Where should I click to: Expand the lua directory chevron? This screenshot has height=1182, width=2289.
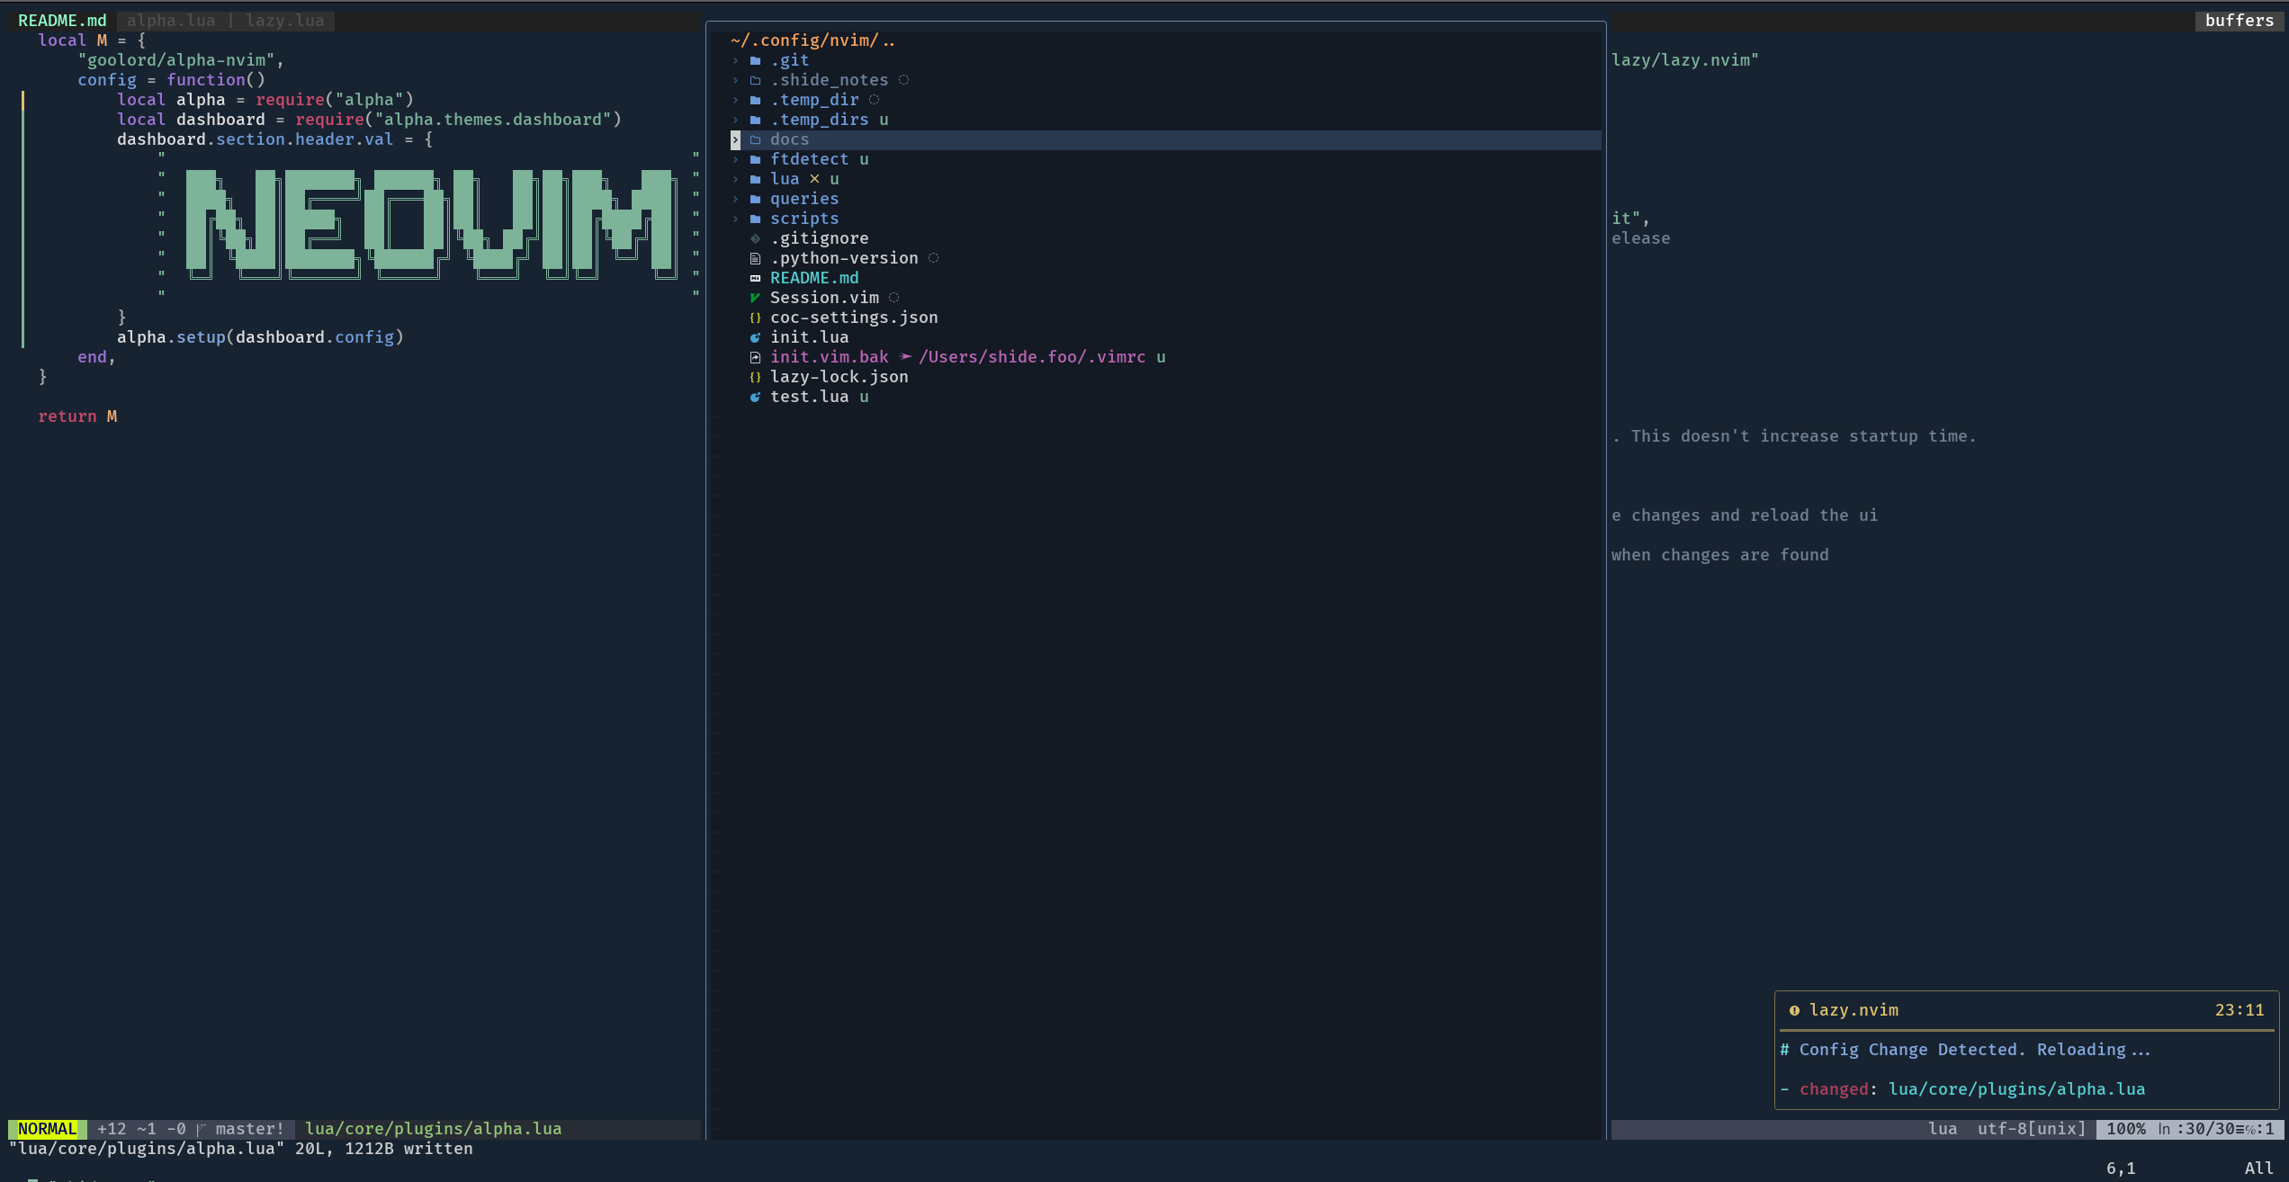(x=735, y=179)
